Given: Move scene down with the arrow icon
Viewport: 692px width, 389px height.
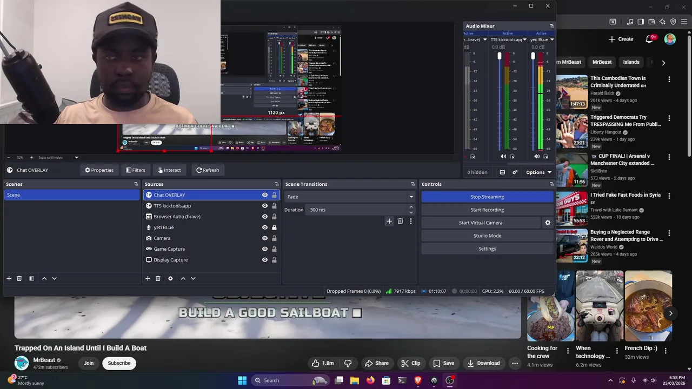Looking at the screenshot, I should [54, 278].
